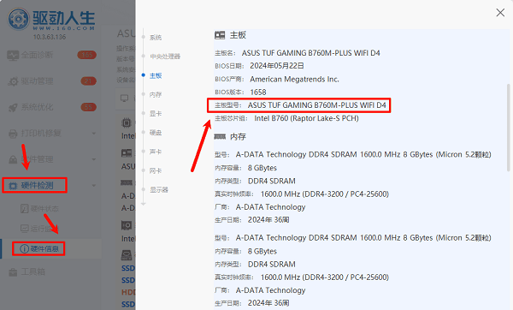Image resolution: width=513 pixels, height=310 pixels.
Task: Click American Megatrends Inc. text
Action: [294, 80]
